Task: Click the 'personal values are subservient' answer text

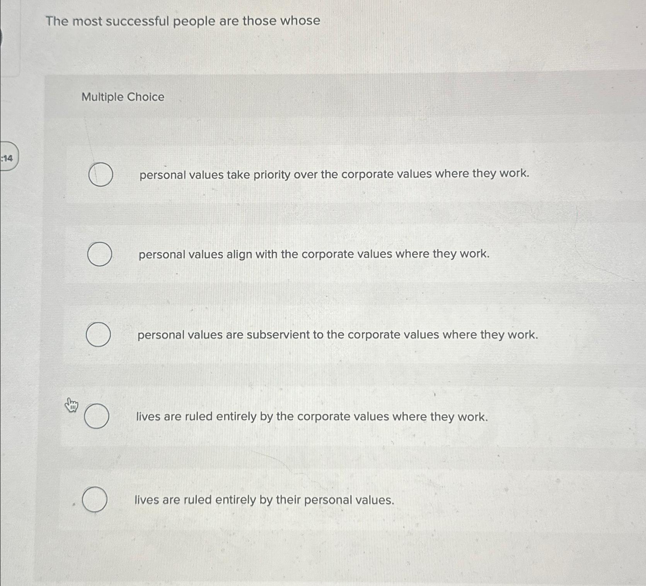Action: (x=338, y=334)
